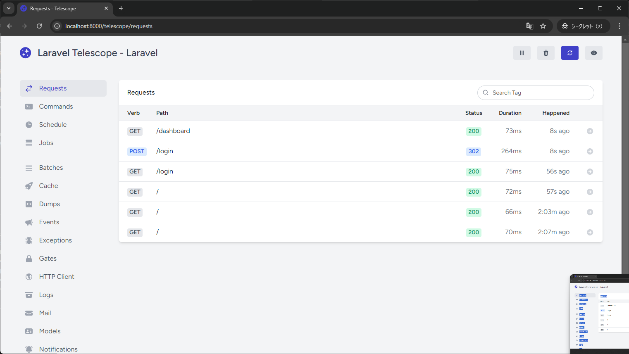Go to Dumps via its text label
This screenshot has width=629, height=354.
tap(50, 204)
